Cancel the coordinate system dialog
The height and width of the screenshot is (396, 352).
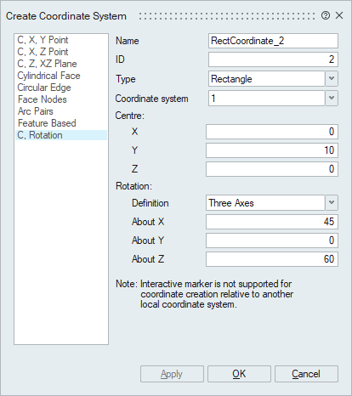(306, 374)
